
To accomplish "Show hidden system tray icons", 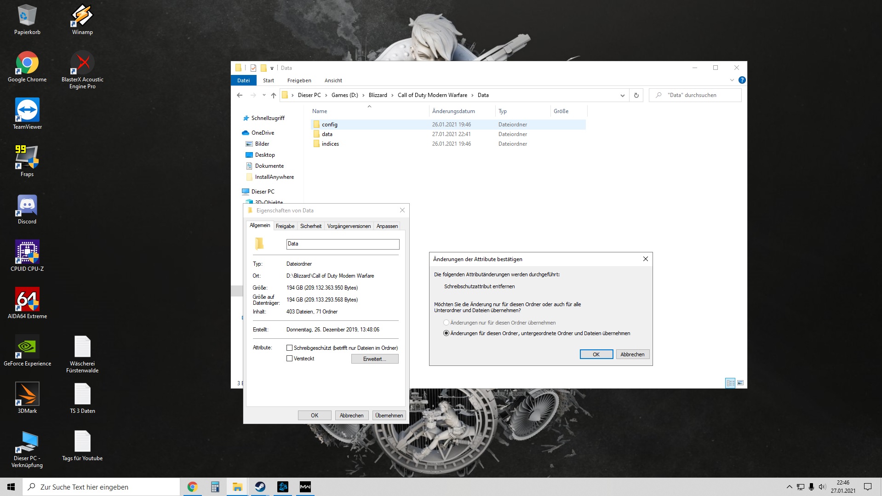I will [789, 487].
